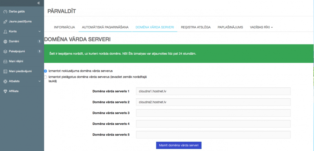The image size is (314, 151).
Task: Click the Pakalpojumi layers icon
Action: point(5,52)
